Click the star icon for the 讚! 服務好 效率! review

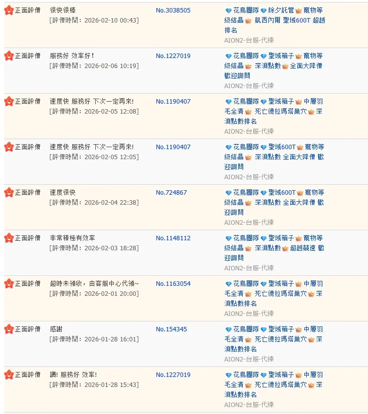(x=9, y=374)
